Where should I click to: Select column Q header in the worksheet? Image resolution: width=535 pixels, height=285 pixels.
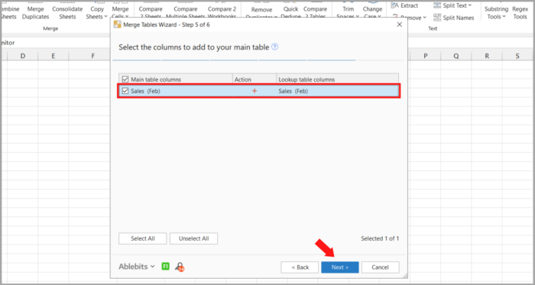pyautogui.click(x=456, y=56)
